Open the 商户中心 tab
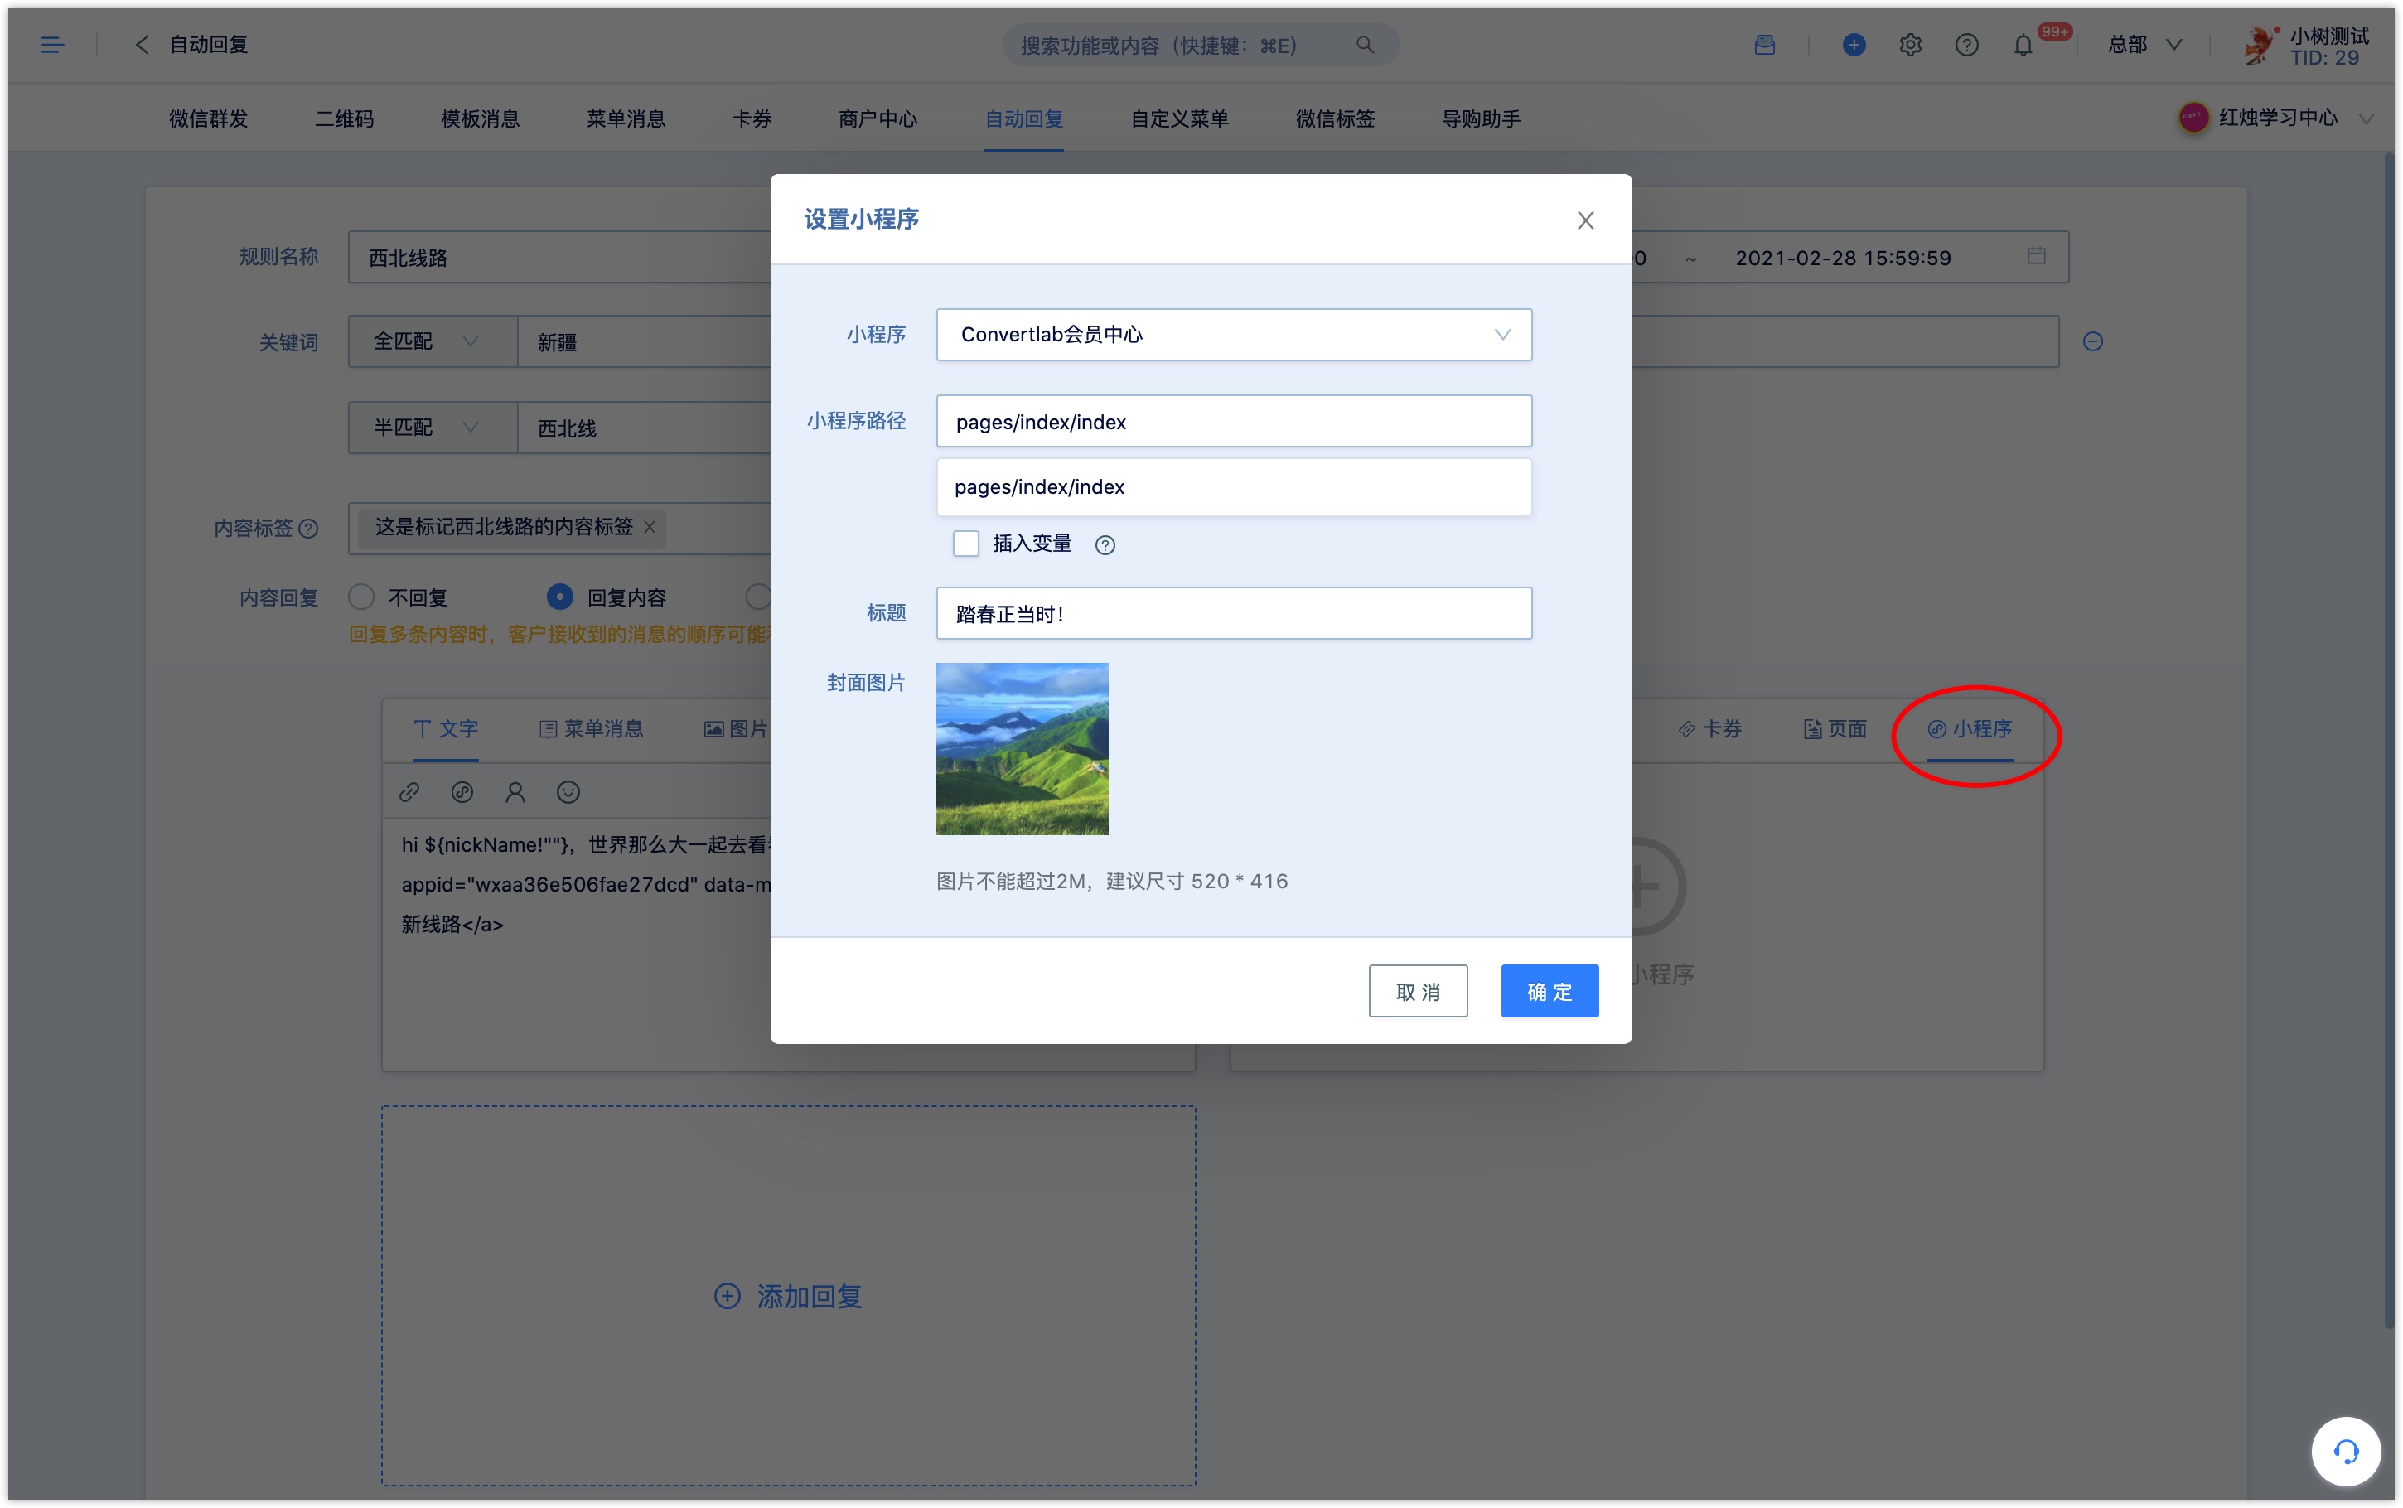Image resolution: width=2403 pixels, height=1508 pixels. pos(878,118)
